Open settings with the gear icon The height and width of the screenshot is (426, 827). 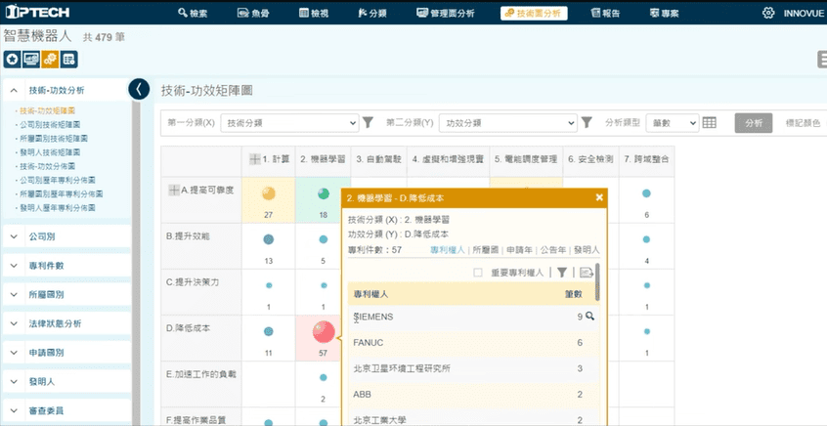click(x=767, y=14)
